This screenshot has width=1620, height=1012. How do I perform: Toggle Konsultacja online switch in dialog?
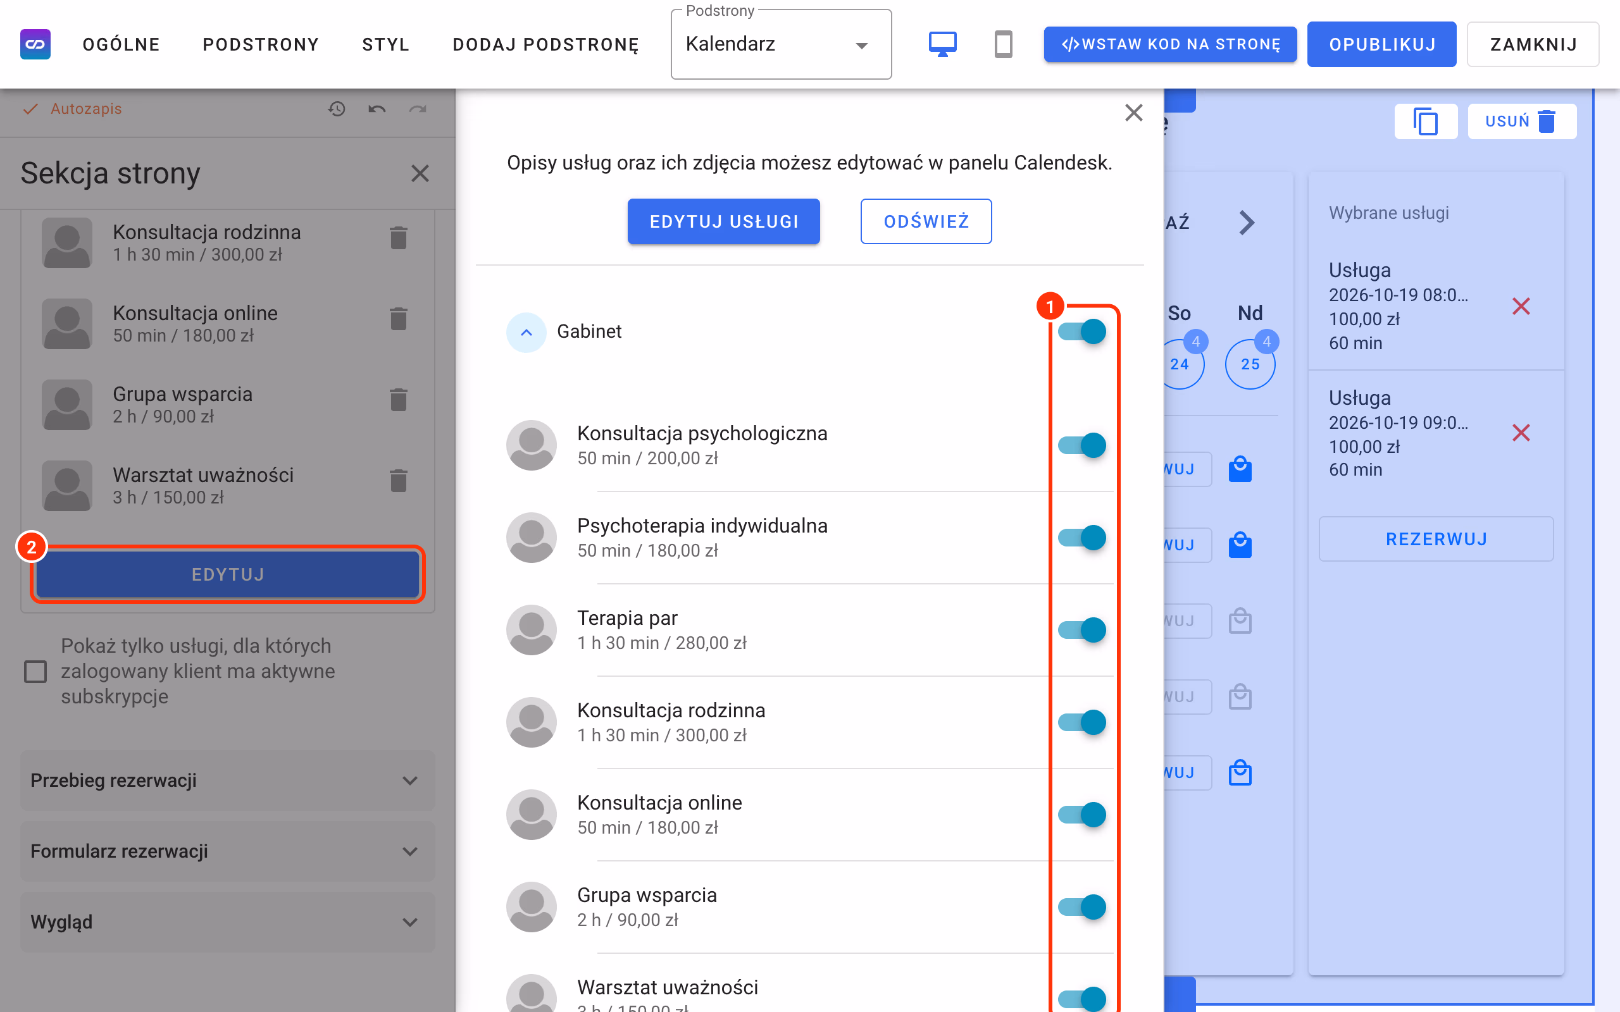(1081, 815)
